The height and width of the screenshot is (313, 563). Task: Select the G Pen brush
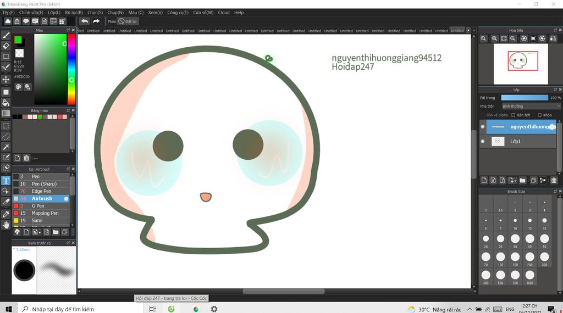coord(41,206)
